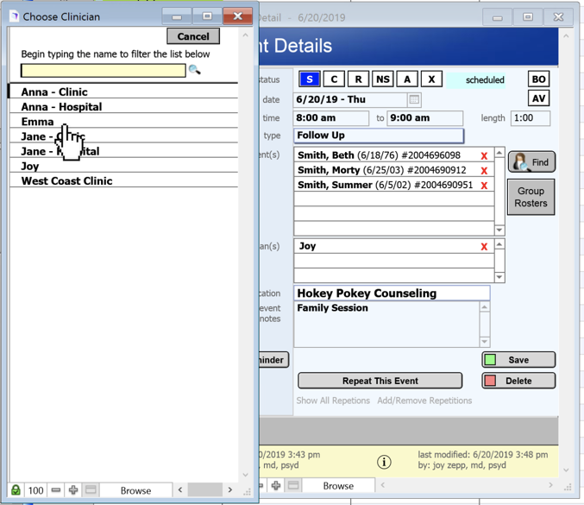Image resolution: width=584 pixels, height=505 pixels.
Task: Remove Smith, Morty with the red X
Action: (484, 171)
